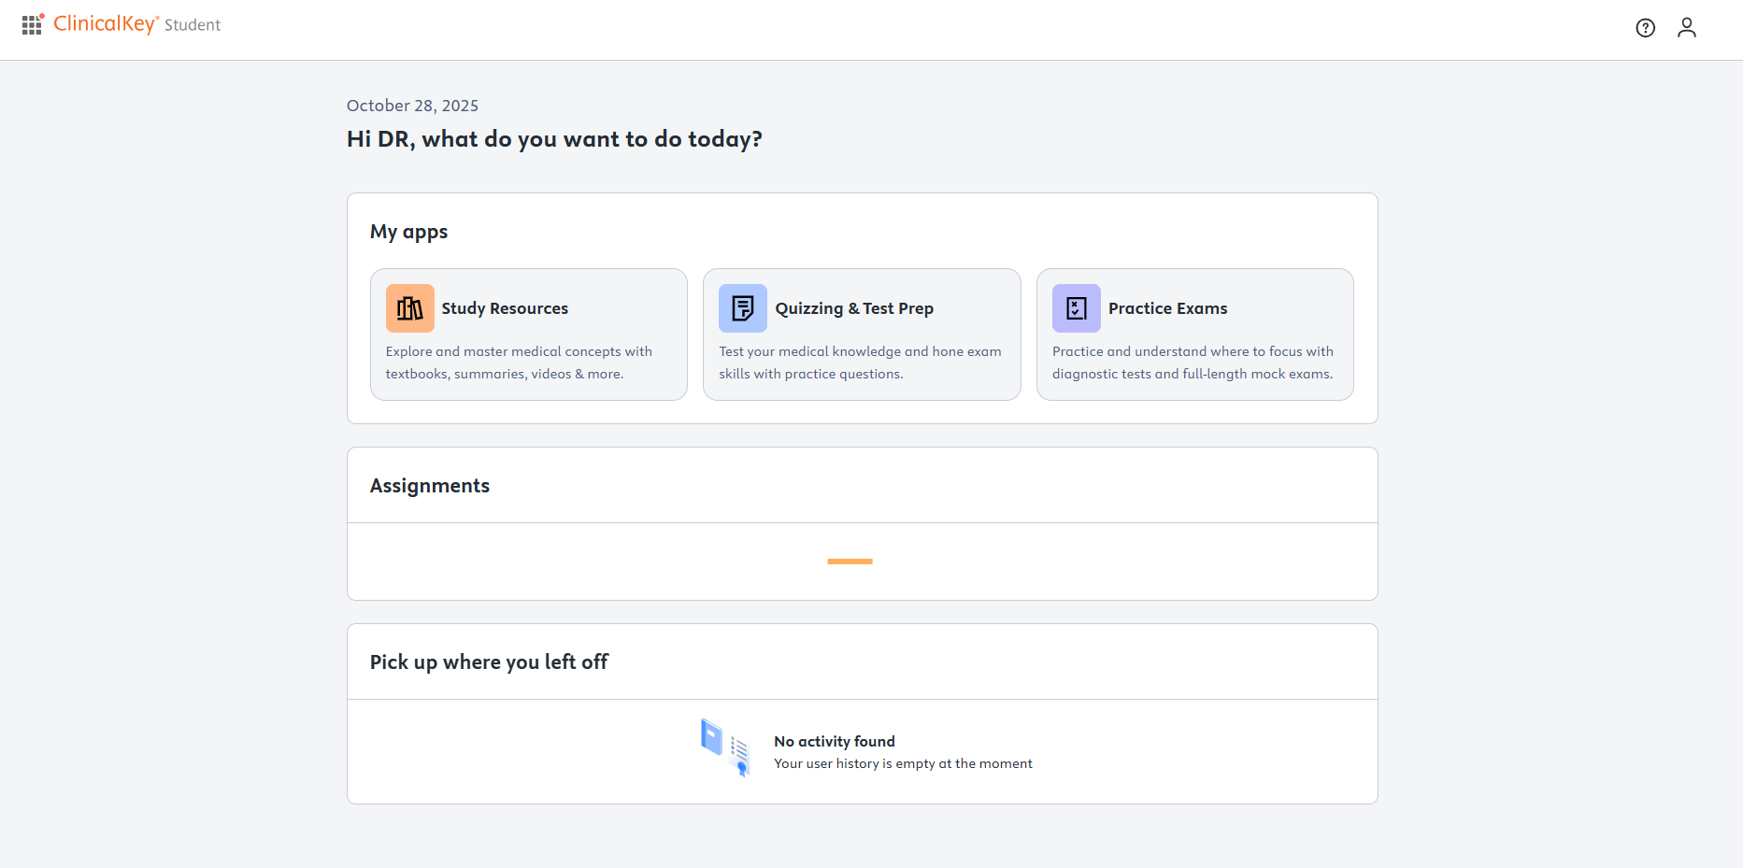The height and width of the screenshot is (868, 1743).
Task: Open the help question mark icon
Action: click(x=1645, y=28)
